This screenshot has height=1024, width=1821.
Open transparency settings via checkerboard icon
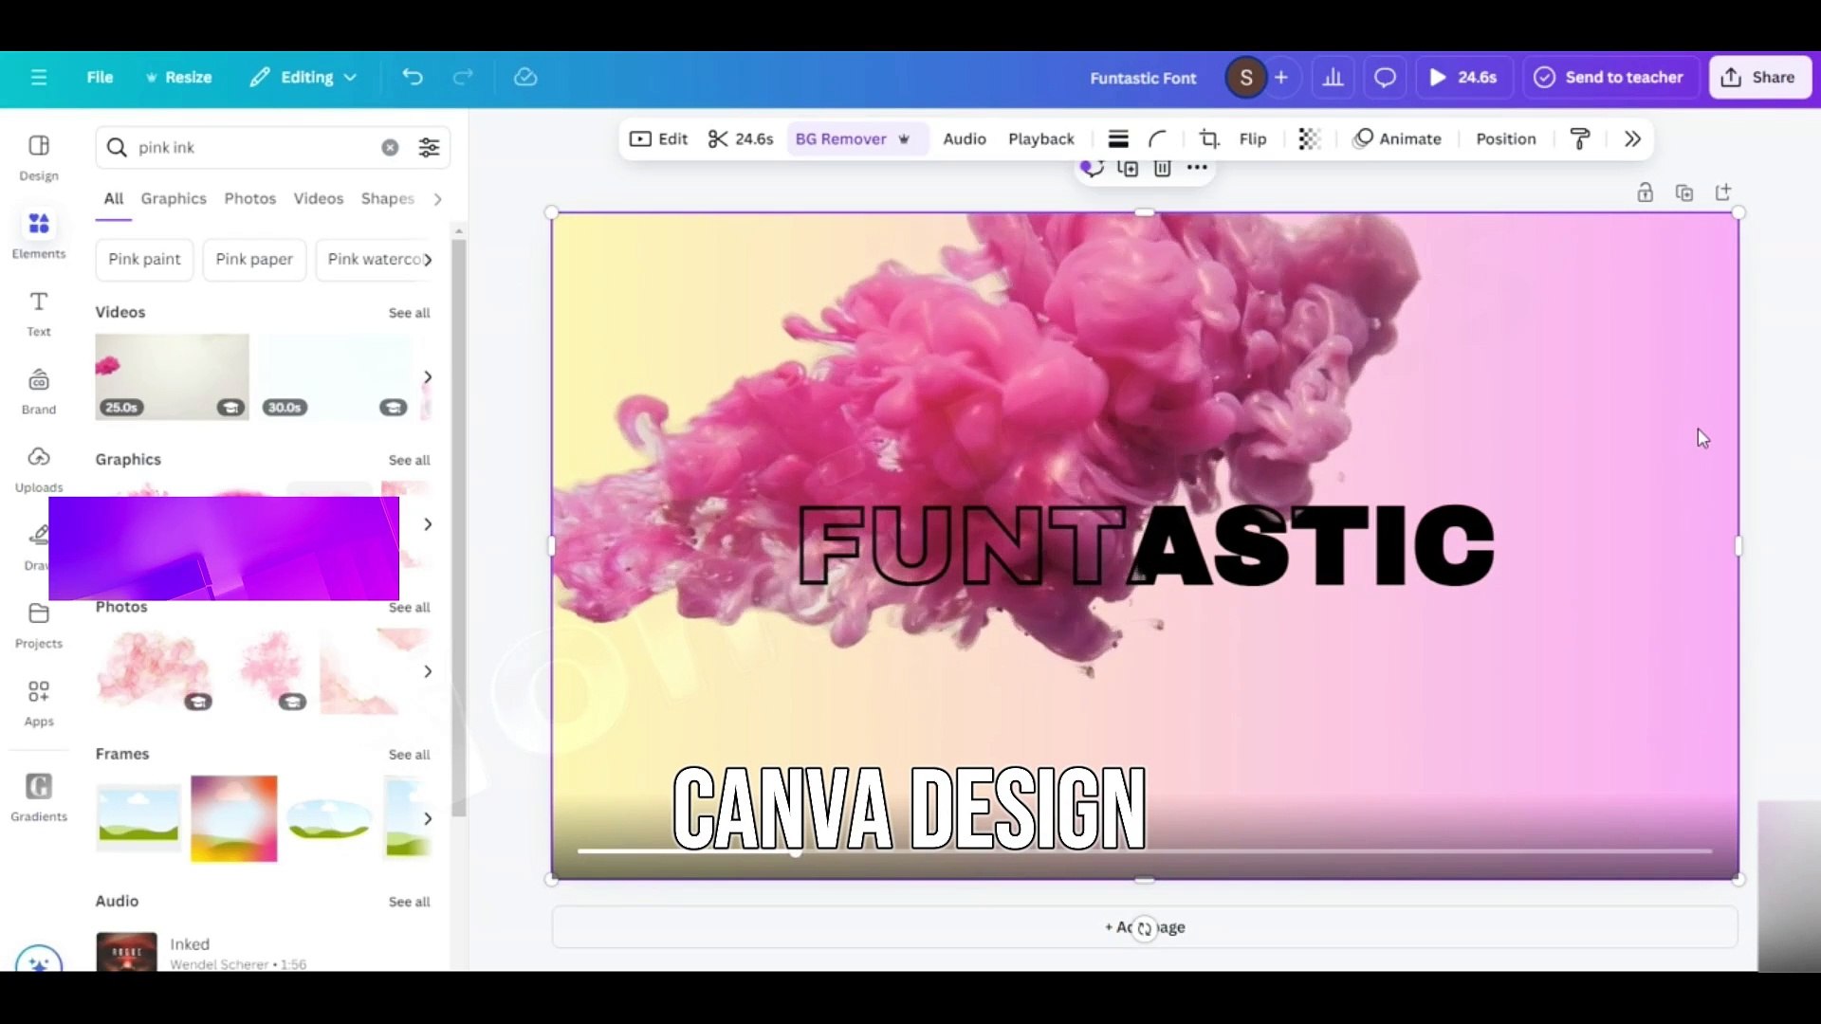tap(1310, 138)
